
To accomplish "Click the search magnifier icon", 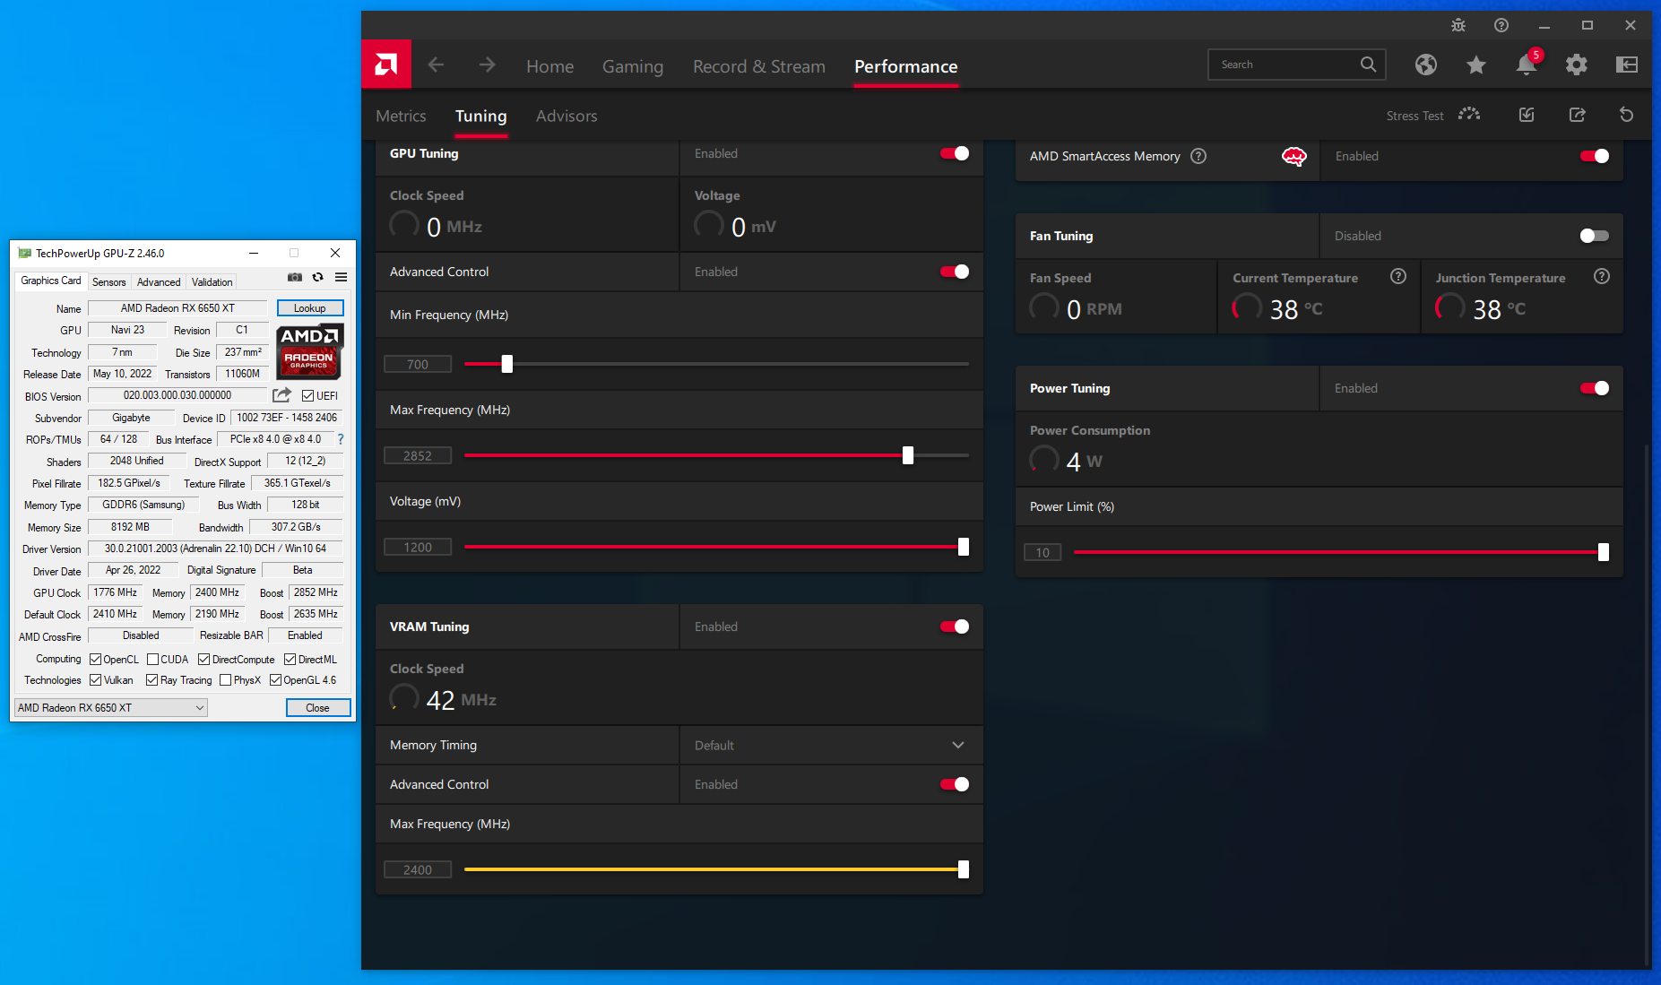I will (1368, 65).
